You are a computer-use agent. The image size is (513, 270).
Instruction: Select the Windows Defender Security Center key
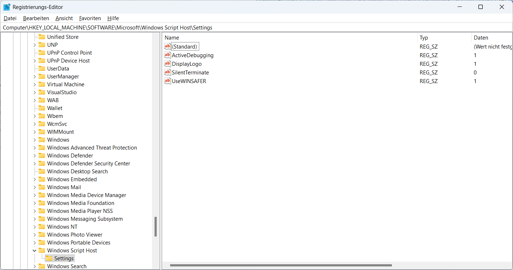pyautogui.click(x=89, y=164)
